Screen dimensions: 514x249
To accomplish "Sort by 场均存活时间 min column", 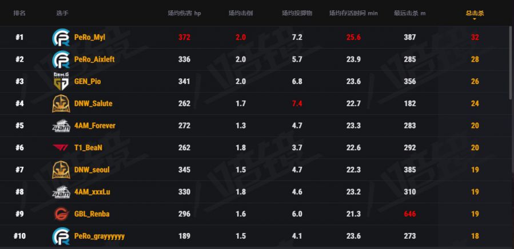I will point(353,14).
